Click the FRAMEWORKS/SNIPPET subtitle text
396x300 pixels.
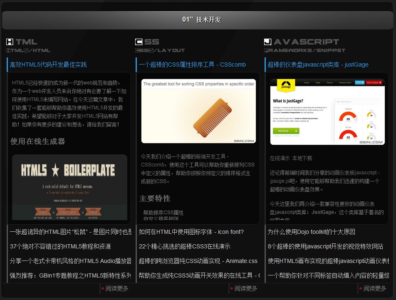tap(304, 50)
